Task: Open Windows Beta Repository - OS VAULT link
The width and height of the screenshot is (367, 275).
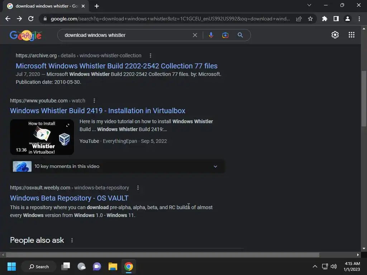Action: (x=69, y=198)
